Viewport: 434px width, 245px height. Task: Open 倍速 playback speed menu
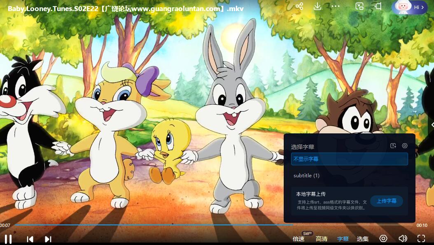coord(299,239)
